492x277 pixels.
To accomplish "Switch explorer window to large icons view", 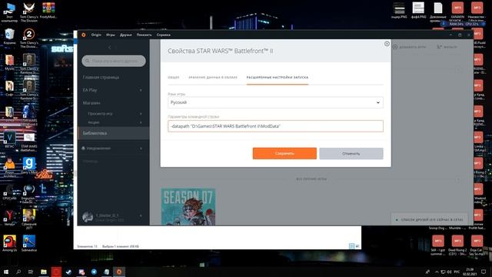I will pos(357,246).
